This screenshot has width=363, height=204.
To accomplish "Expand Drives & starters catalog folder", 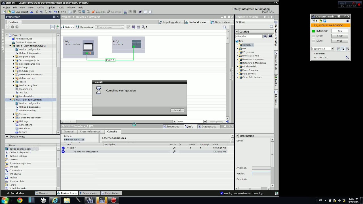I will (237, 56).
